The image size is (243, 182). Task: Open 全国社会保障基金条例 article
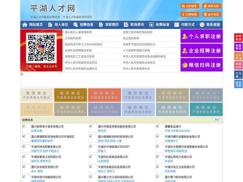[78, 51]
